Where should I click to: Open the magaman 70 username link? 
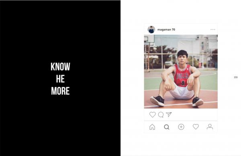pos(166,29)
